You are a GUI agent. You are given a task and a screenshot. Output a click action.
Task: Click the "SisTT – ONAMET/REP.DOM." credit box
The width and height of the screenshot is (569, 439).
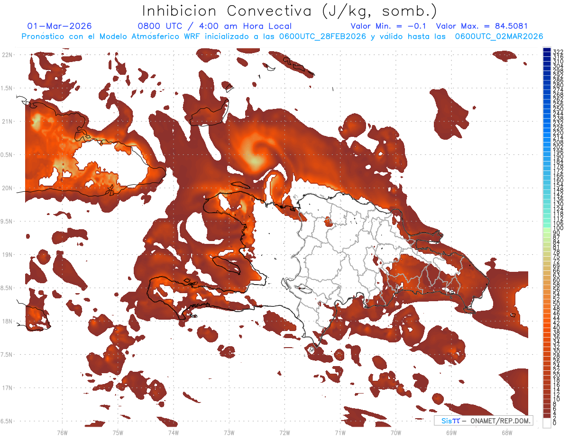tap(483, 421)
